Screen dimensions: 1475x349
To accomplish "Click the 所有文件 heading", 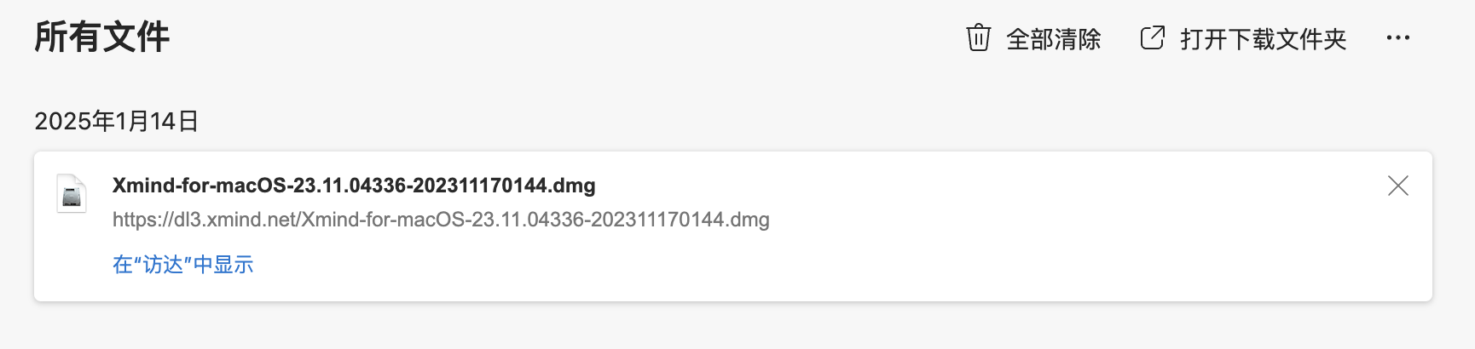I will click(102, 37).
